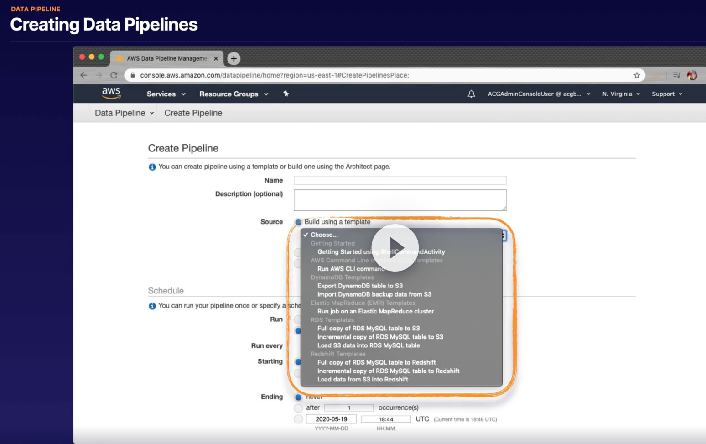Bookmark page with the star icon
Viewport: 706px width, 444px height.
coord(637,75)
